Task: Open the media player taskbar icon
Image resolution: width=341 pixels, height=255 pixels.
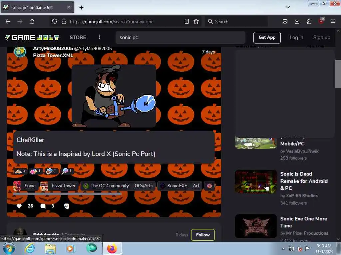Action: (x=71, y=249)
